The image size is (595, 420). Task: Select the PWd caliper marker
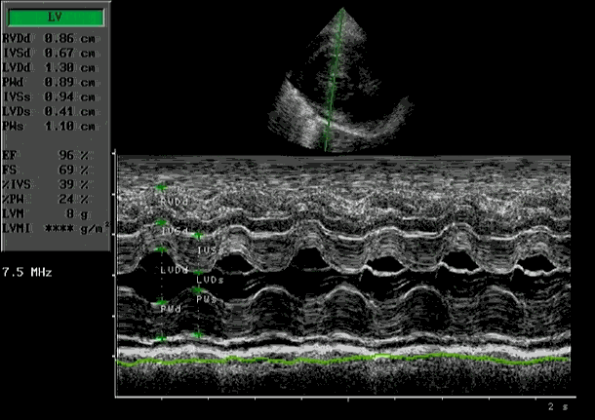tap(161, 303)
